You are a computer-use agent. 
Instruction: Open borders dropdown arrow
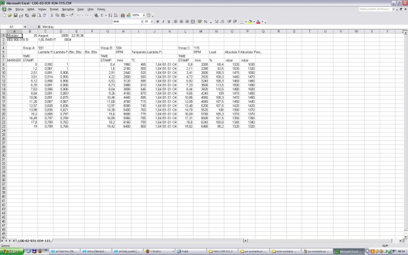[246, 22]
